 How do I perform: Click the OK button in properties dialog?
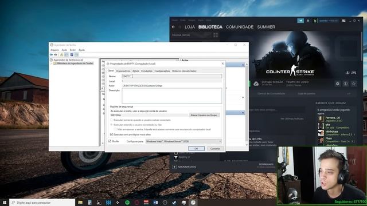tap(196, 149)
